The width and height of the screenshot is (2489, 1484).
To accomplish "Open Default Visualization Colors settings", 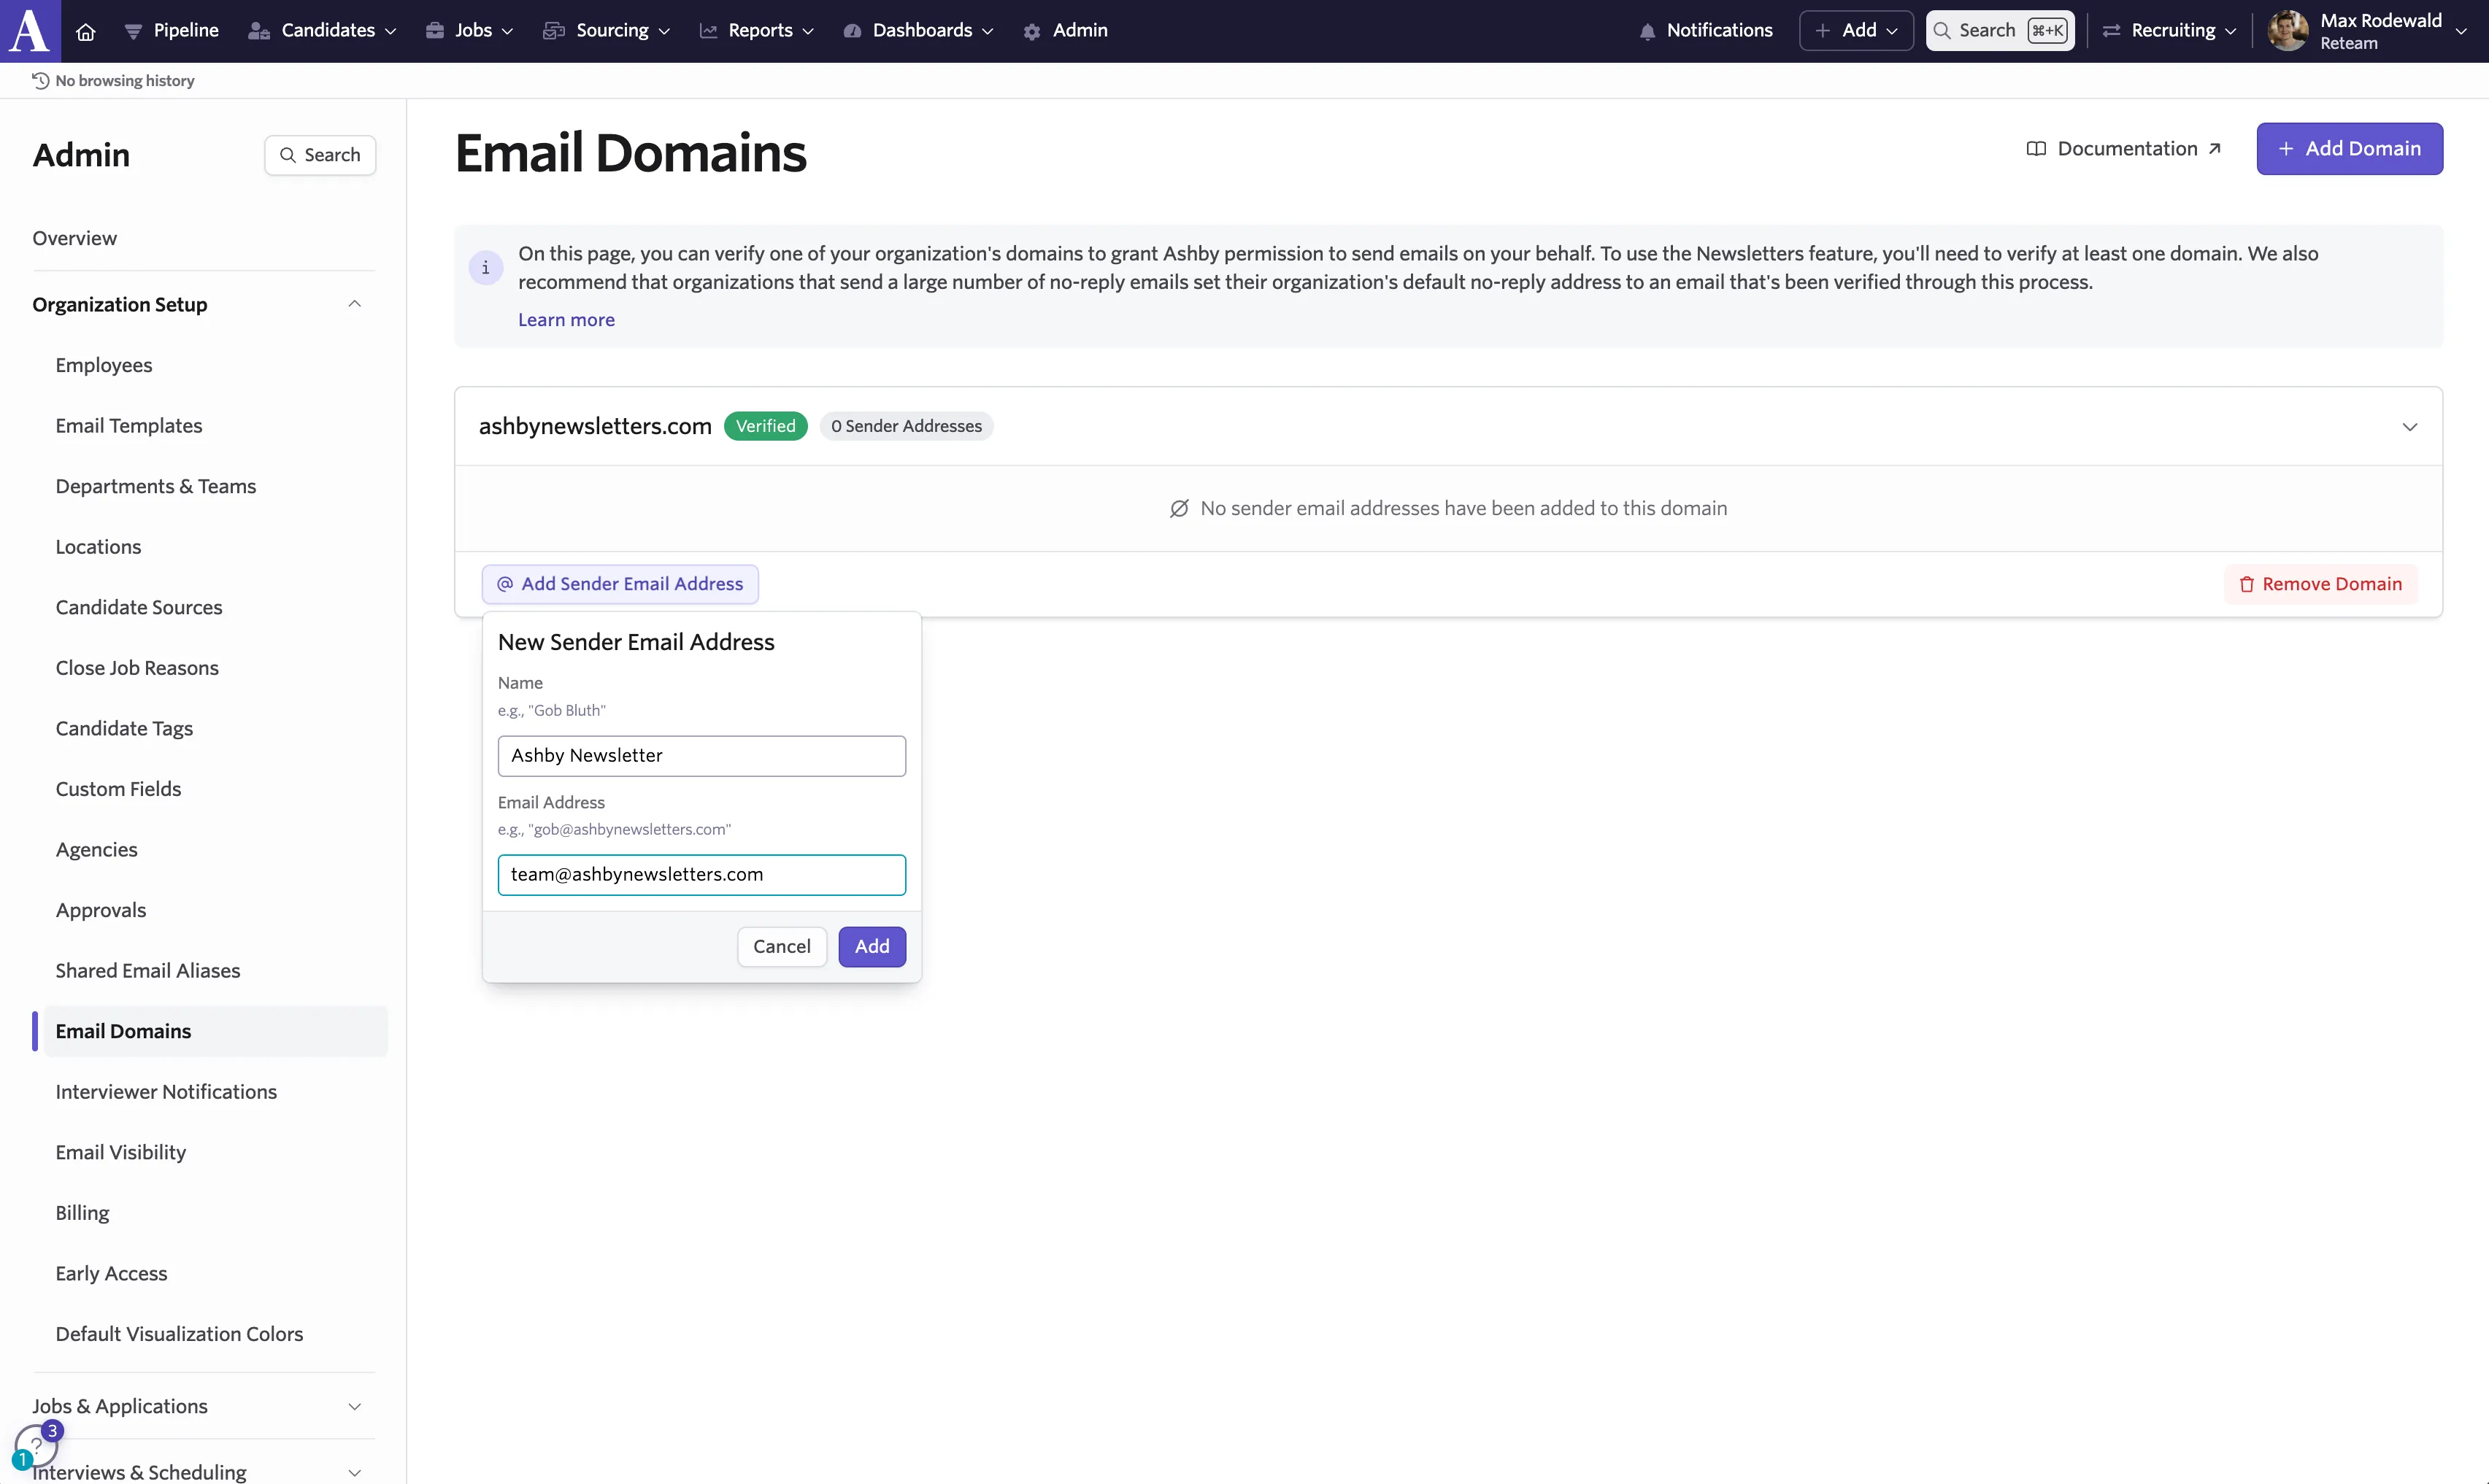I will tap(179, 1334).
